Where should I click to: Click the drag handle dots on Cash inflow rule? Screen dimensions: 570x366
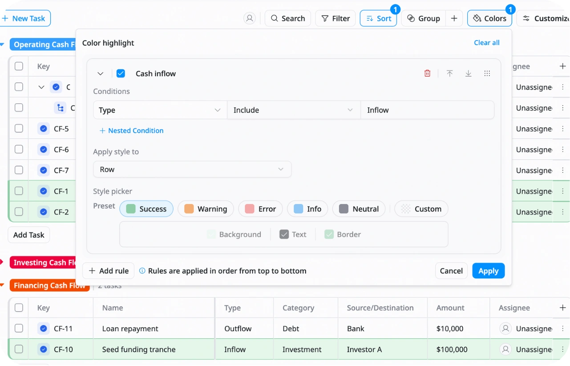[487, 73]
